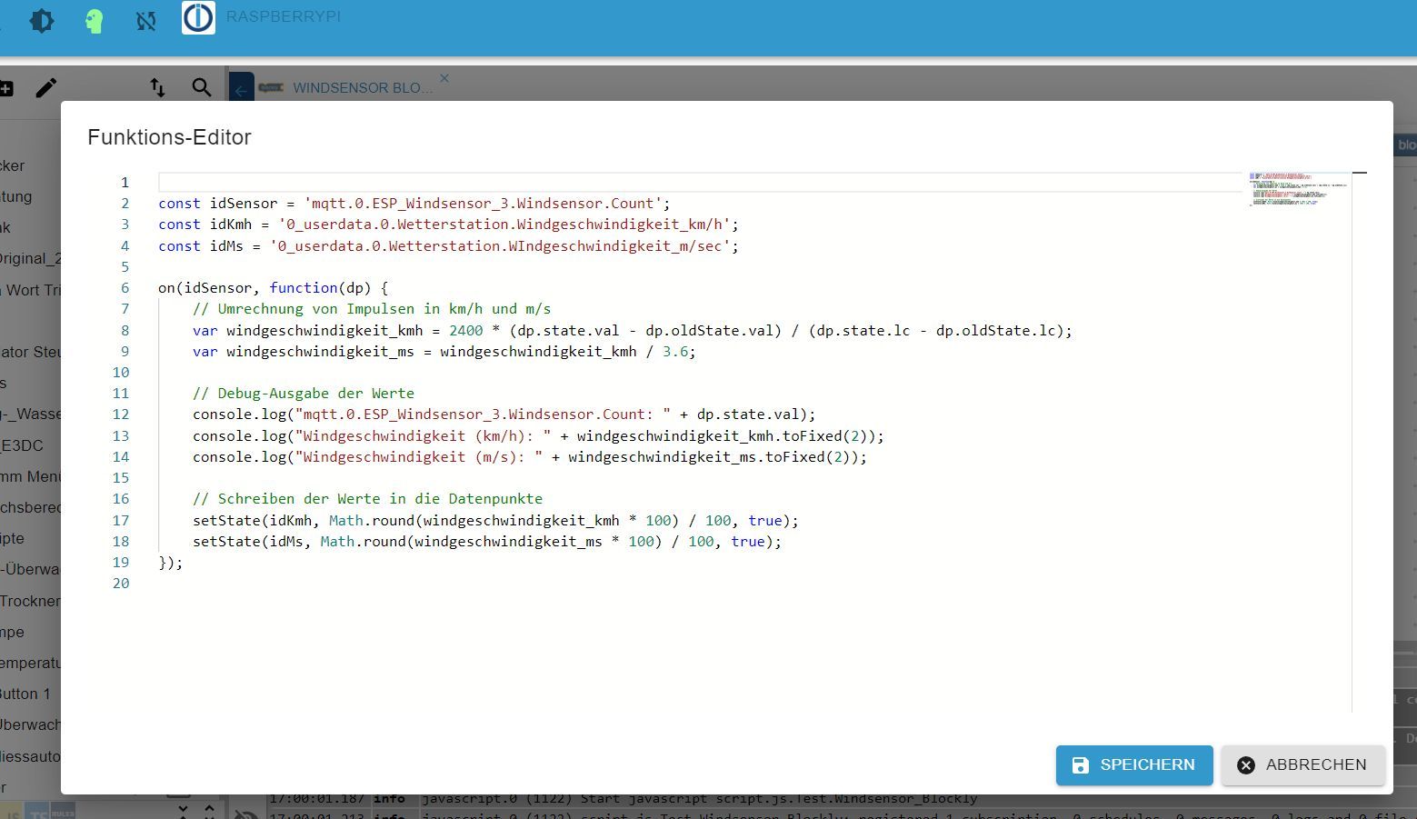This screenshot has width=1417, height=819.
Task: Click the Funktions-Editor dialog title
Action: coord(169,137)
